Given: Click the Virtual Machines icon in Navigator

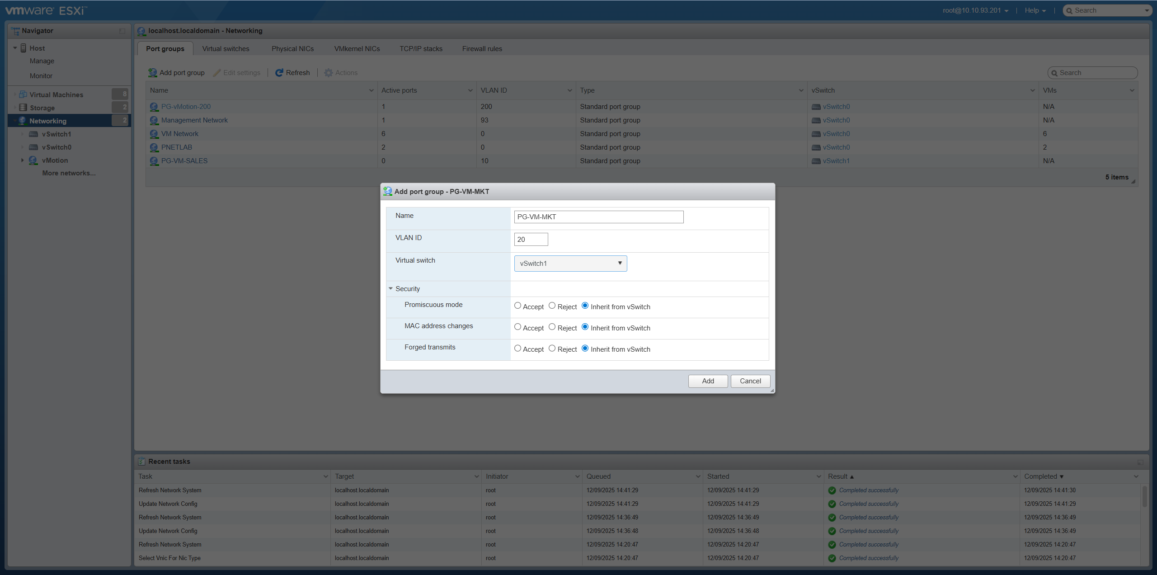Looking at the screenshot, I should point(23,94).
